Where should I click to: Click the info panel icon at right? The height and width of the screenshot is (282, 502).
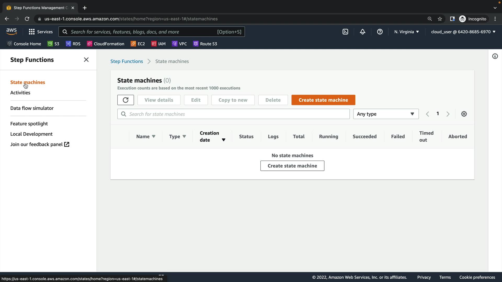(495, 56)
